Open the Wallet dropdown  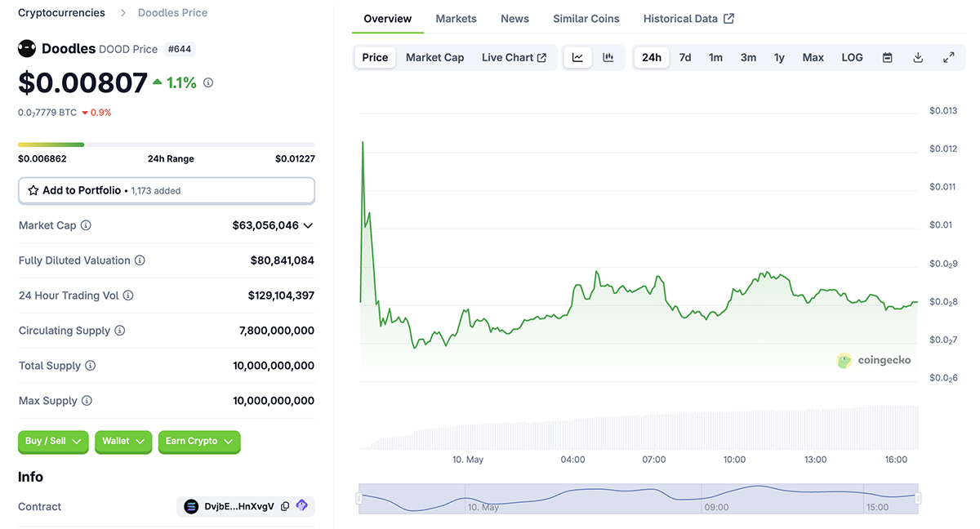point(123,442)
